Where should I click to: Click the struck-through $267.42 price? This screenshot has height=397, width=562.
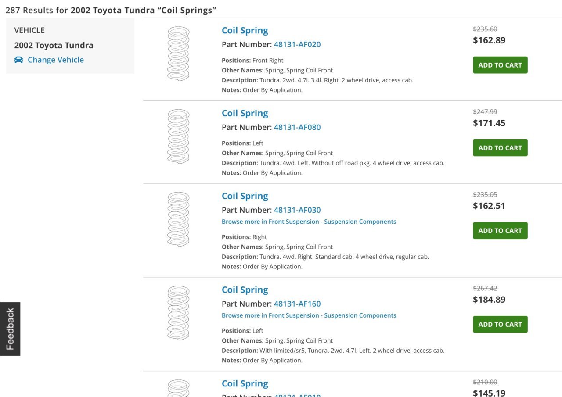pyautogui.click(x=485, y=288)
